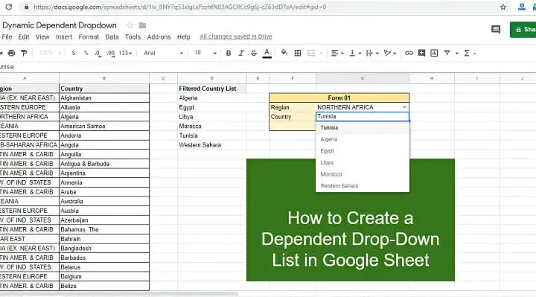Click the Afghanistan cell in Country column
The image size is (536, 297).
(104, 98)
